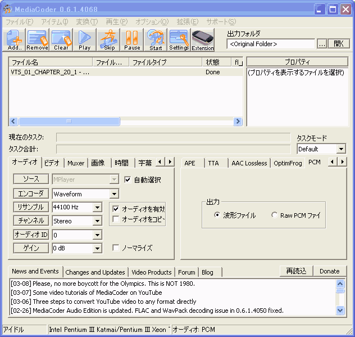355x337 pixels.
Task: Open the ファイル menu
Action: [20, 22]
